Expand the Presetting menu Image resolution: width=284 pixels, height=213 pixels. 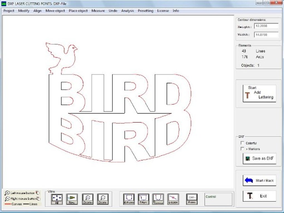pos(145,11)
